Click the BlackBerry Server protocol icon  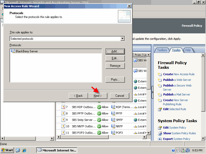(13, 51)
